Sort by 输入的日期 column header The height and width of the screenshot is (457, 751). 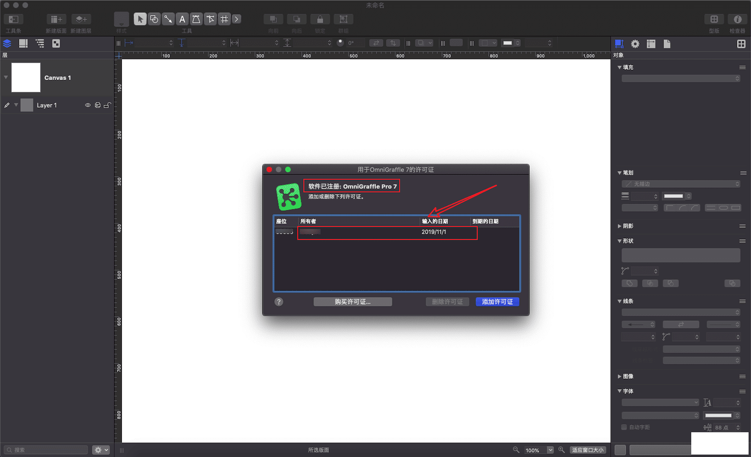click(444, 221)
